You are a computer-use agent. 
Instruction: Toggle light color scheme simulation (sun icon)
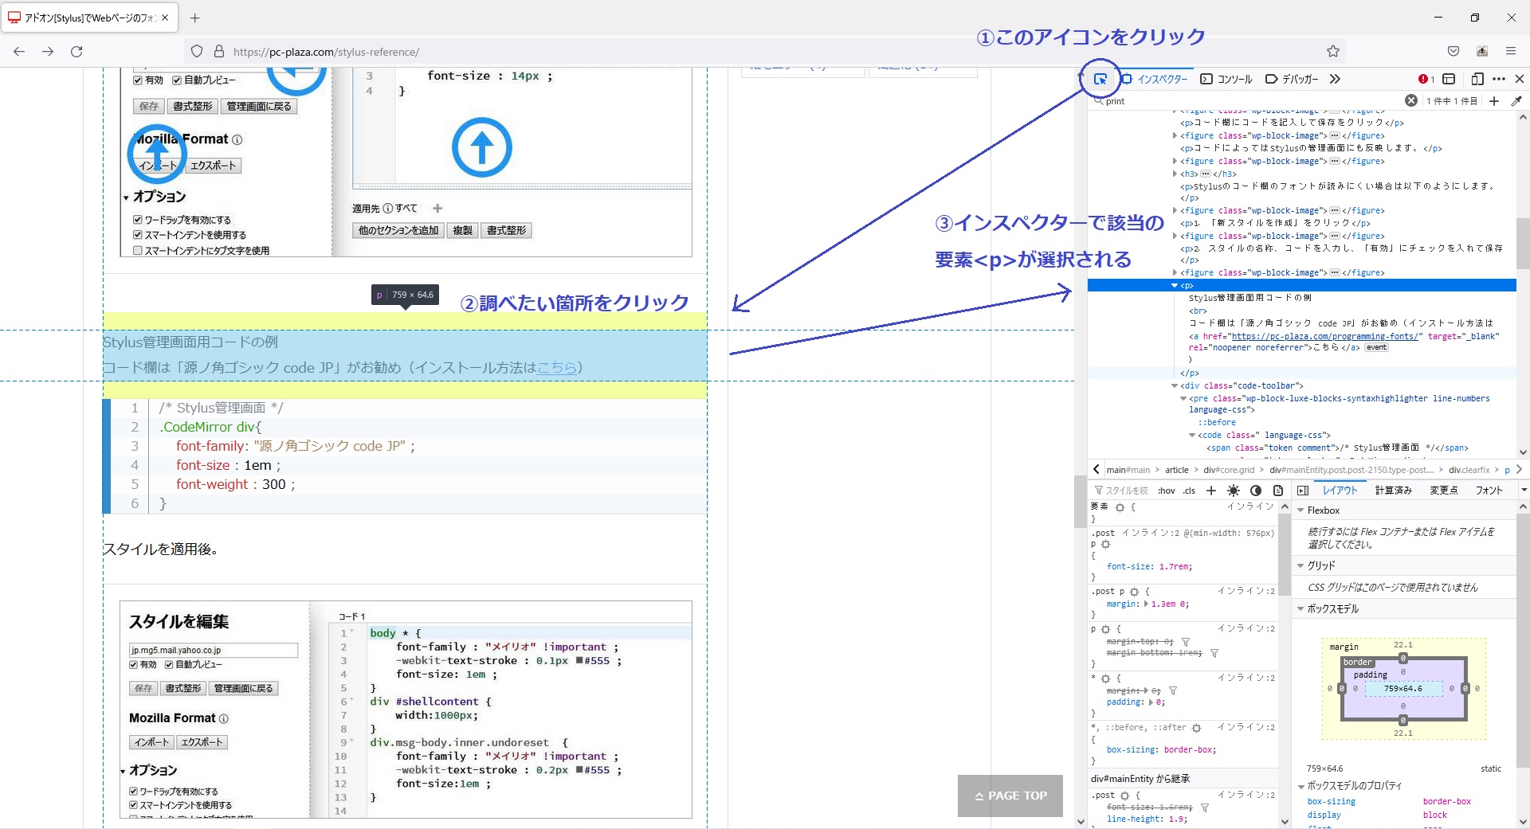pyautogui.click(x=1234, y=491)
